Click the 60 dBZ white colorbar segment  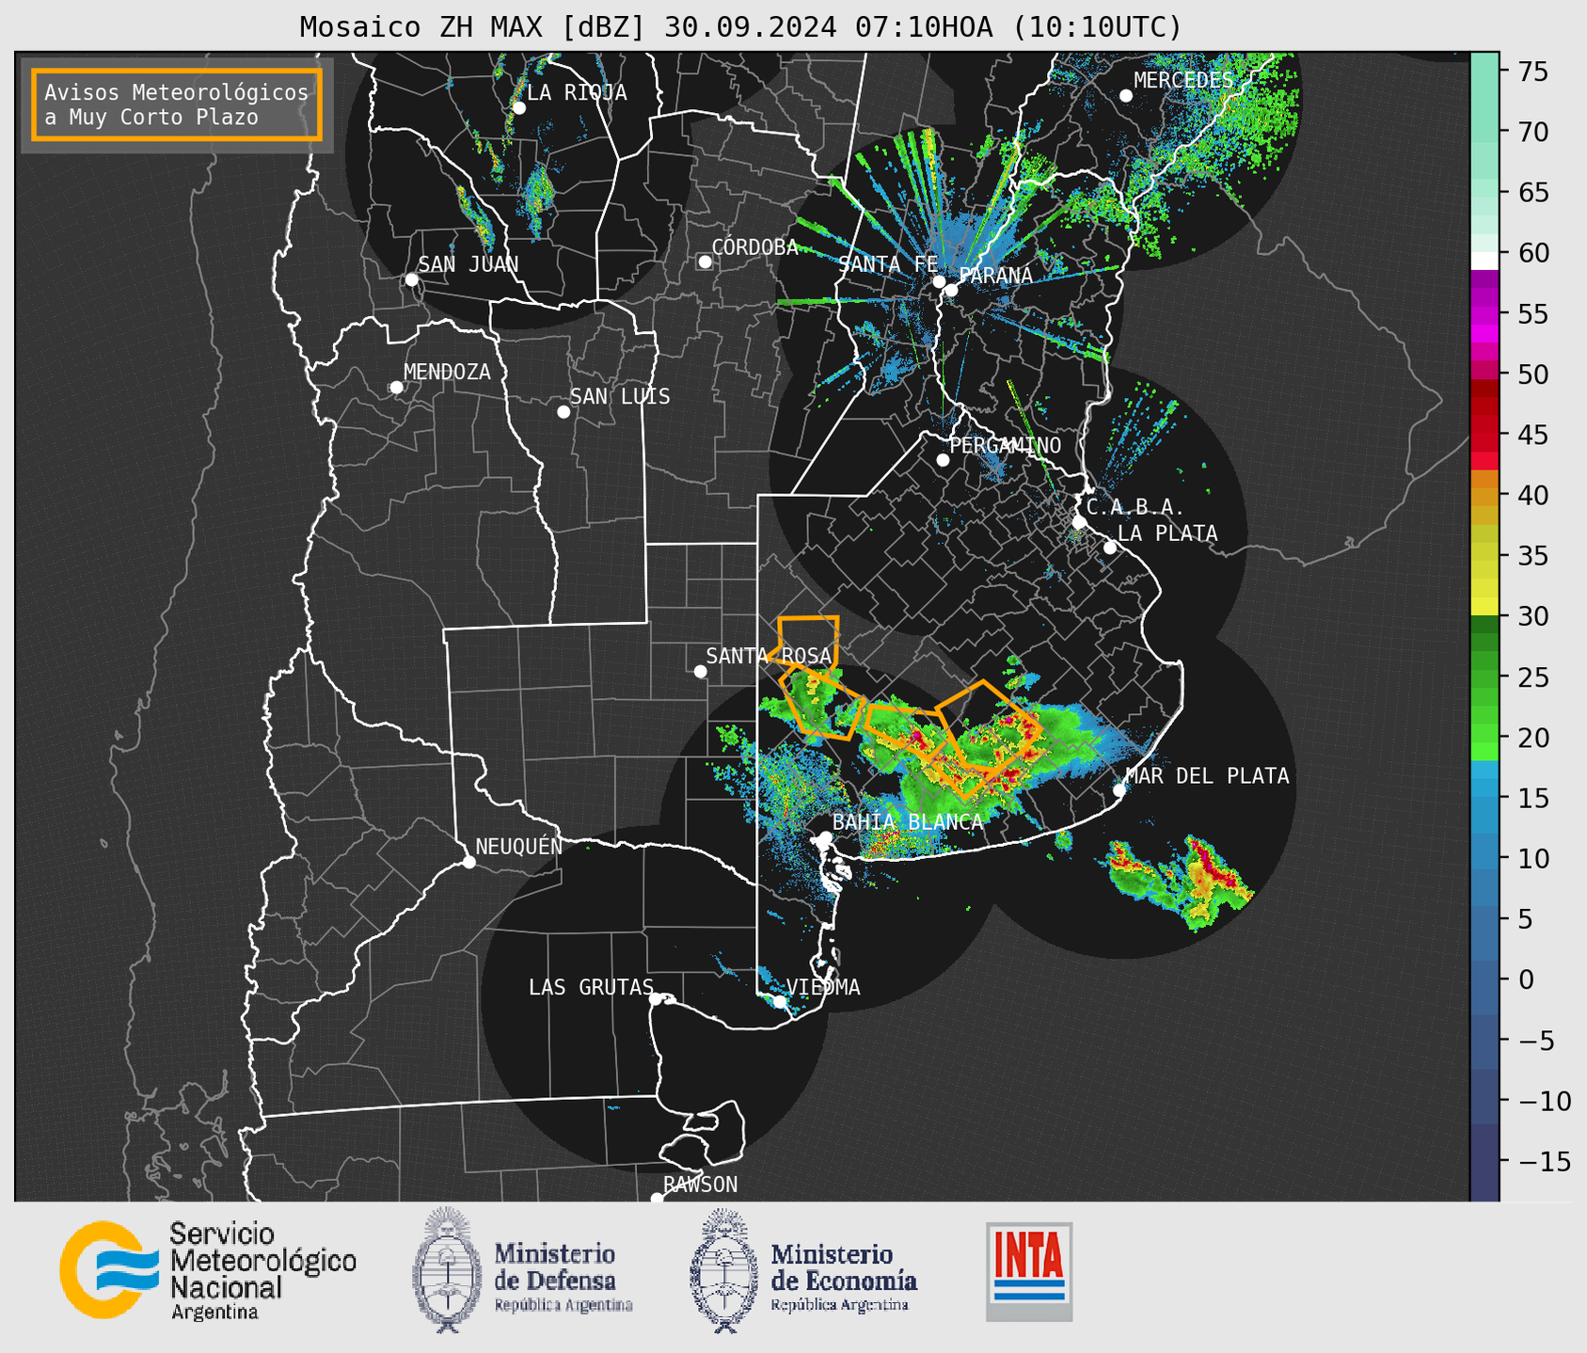click(x=1484, y=261)
